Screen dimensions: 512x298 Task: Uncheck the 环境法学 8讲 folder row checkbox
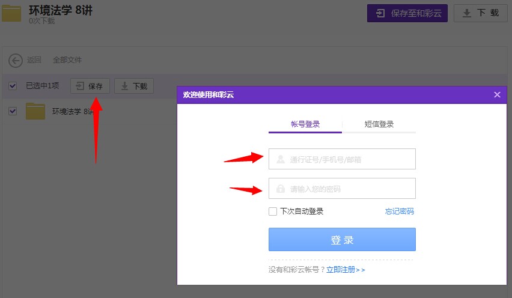click(x=13, y=111)
